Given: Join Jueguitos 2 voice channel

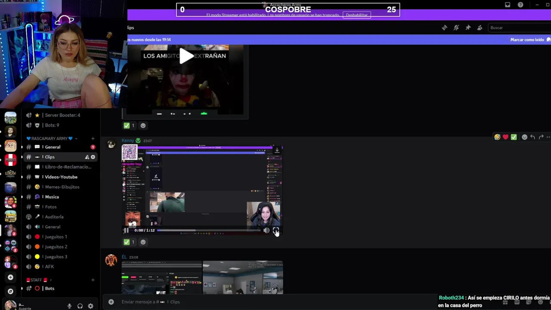Looking at the screenshot, I should click(60, 247).
